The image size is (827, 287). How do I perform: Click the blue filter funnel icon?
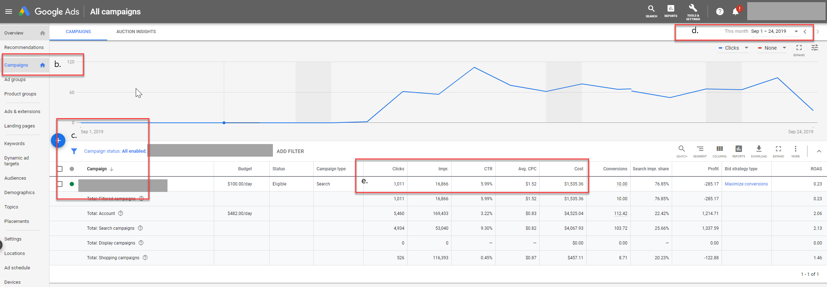[74, 151]
